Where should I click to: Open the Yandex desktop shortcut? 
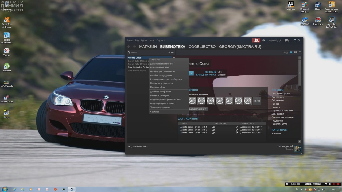pyautogui.click(x=7, y=52)
